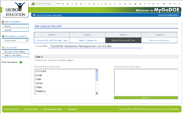Click the Search Districts input field

pyautogui.click(x=45, y=4)
